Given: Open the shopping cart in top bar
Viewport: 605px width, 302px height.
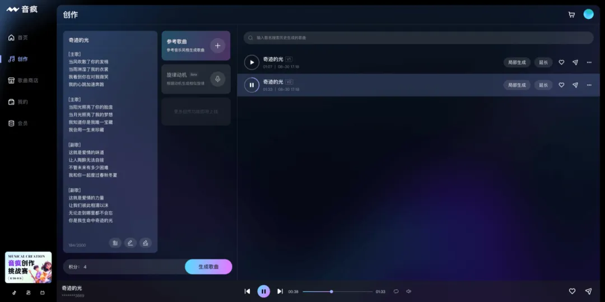Looking at the screenshot, I should point(571,15).
